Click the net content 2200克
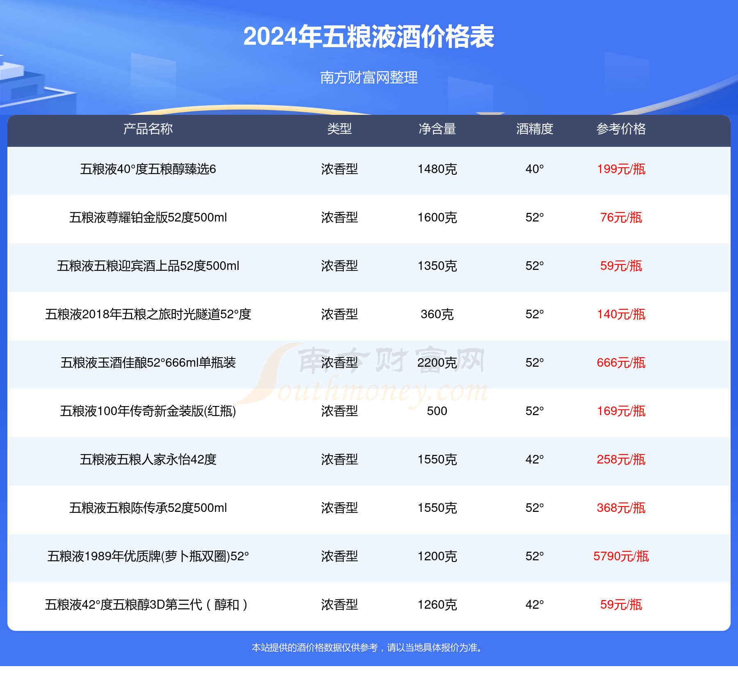The width and height of the screenshot is (738, 685). (437, 363)
